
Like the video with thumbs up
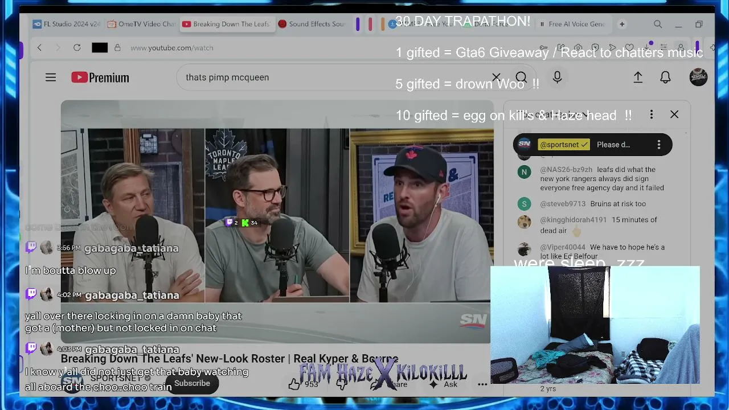click(x=294, y=384)
